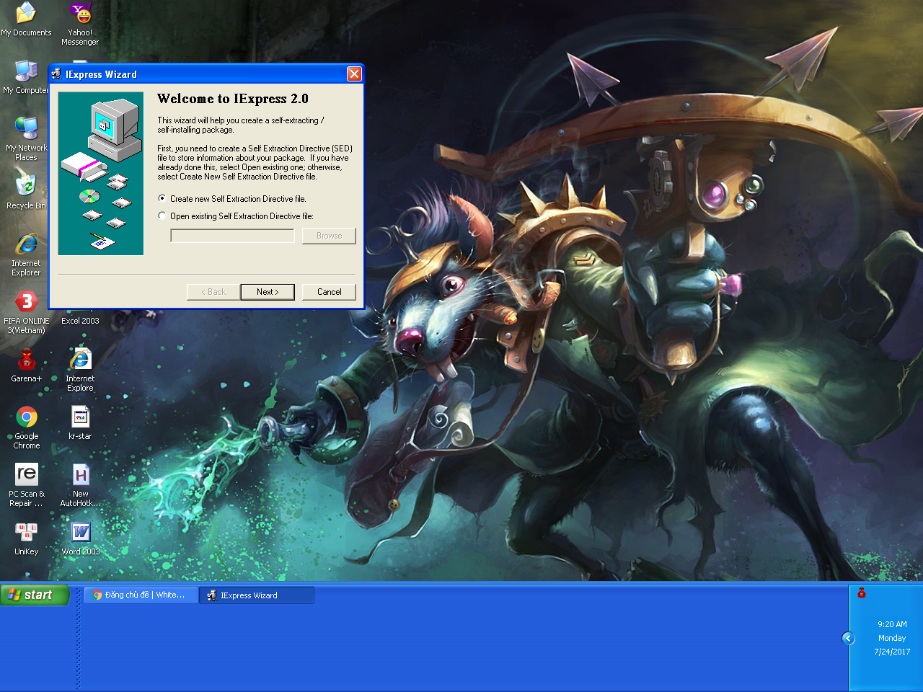Click the 9:20 AM clock

pyautogui.click(x=892, y=624)
